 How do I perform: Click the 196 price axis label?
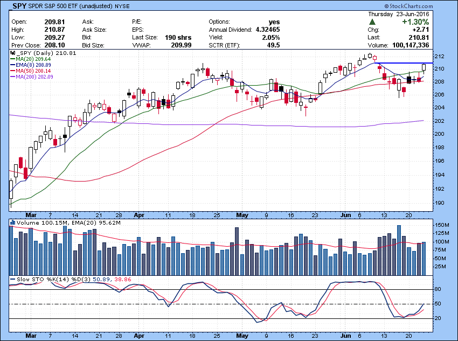pos(440,161)
